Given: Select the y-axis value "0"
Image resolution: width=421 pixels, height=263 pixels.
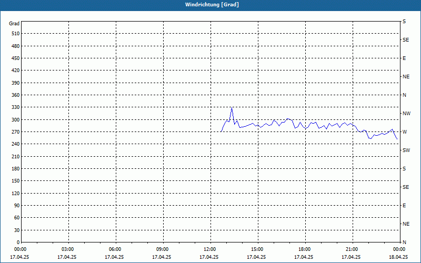Looking at the screenshot, I should [18, 242].
